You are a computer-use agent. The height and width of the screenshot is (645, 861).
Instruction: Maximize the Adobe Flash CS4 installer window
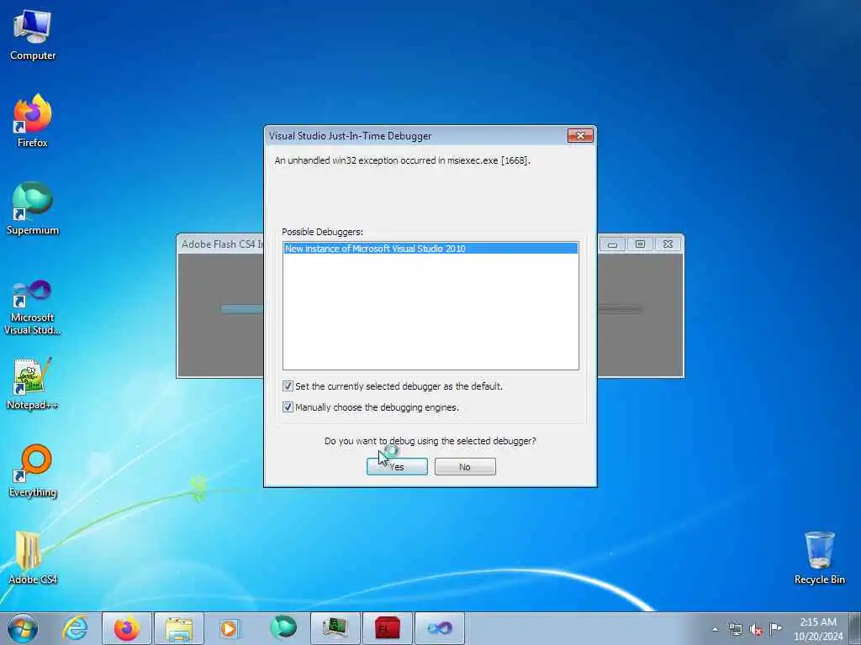[640, 244]
